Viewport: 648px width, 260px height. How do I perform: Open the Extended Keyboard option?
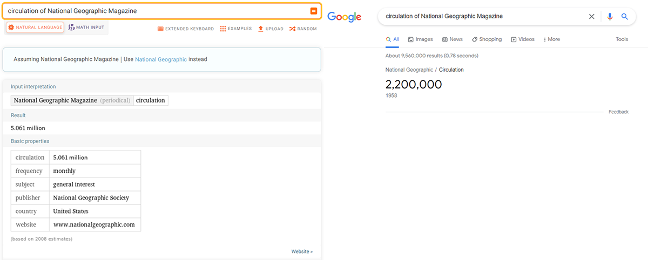(x=186, y=29)
